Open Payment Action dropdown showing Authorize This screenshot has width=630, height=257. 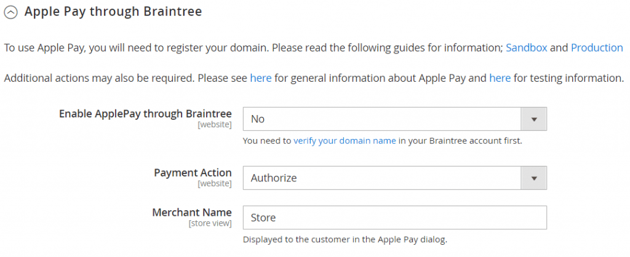(381, 178)
